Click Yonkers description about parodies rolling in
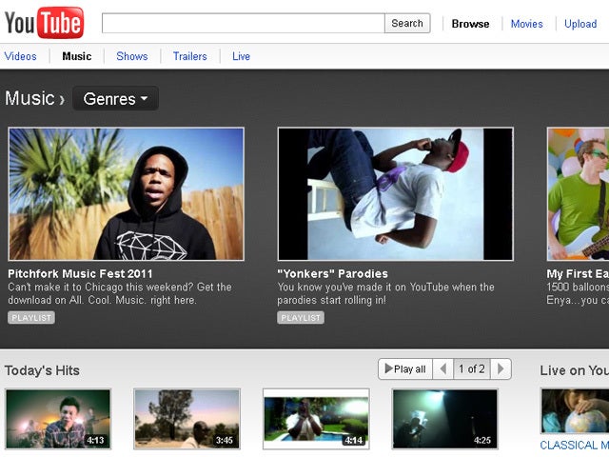This screenshot has width=609, height=457. [385, 293]
